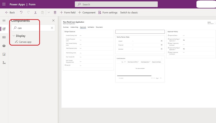Open the Documents tab on form

[x=99, y=27]
